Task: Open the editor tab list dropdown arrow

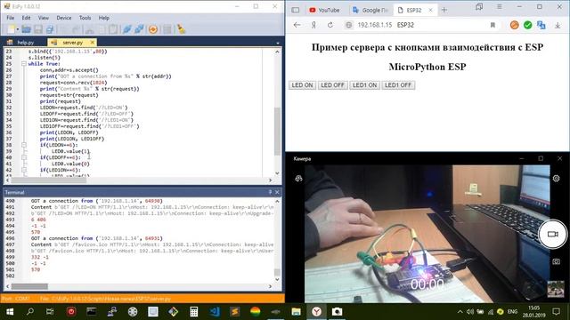Action: (x=278, y=43)
